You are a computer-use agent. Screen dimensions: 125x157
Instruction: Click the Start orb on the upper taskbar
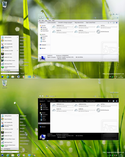coord(2,77)
